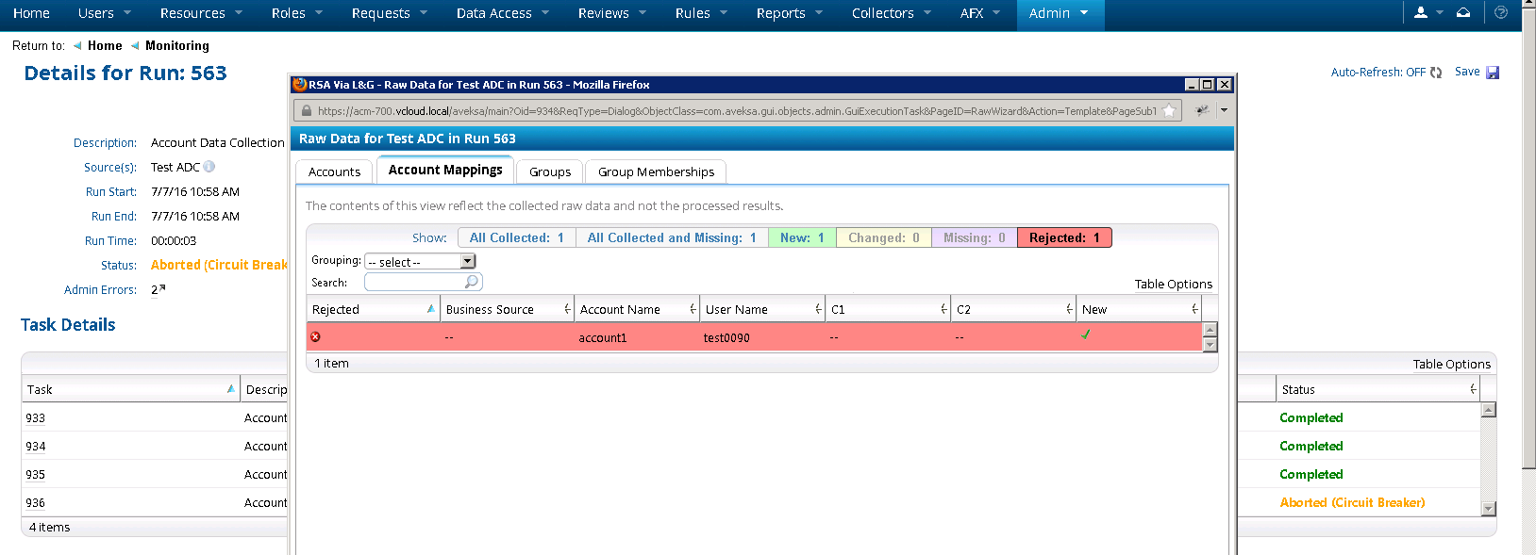Open Table Options in raw data dialog

1173,284
